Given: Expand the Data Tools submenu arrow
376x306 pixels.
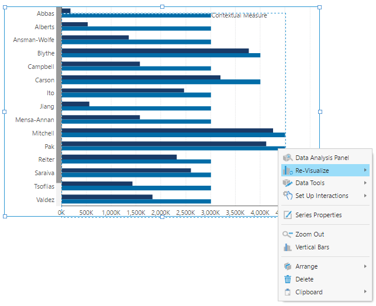Looking at the screenshot, I should (x=365, y=183).
